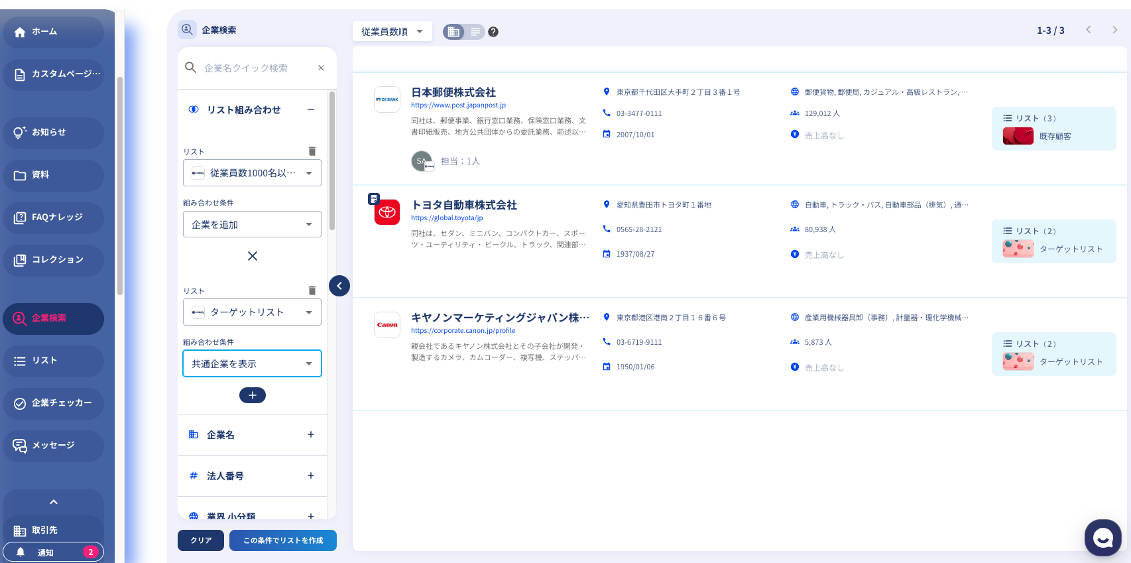The height and width of the screenshot is (563, 1131).
Task: Click the クリア button
Action: click(201, 540)
